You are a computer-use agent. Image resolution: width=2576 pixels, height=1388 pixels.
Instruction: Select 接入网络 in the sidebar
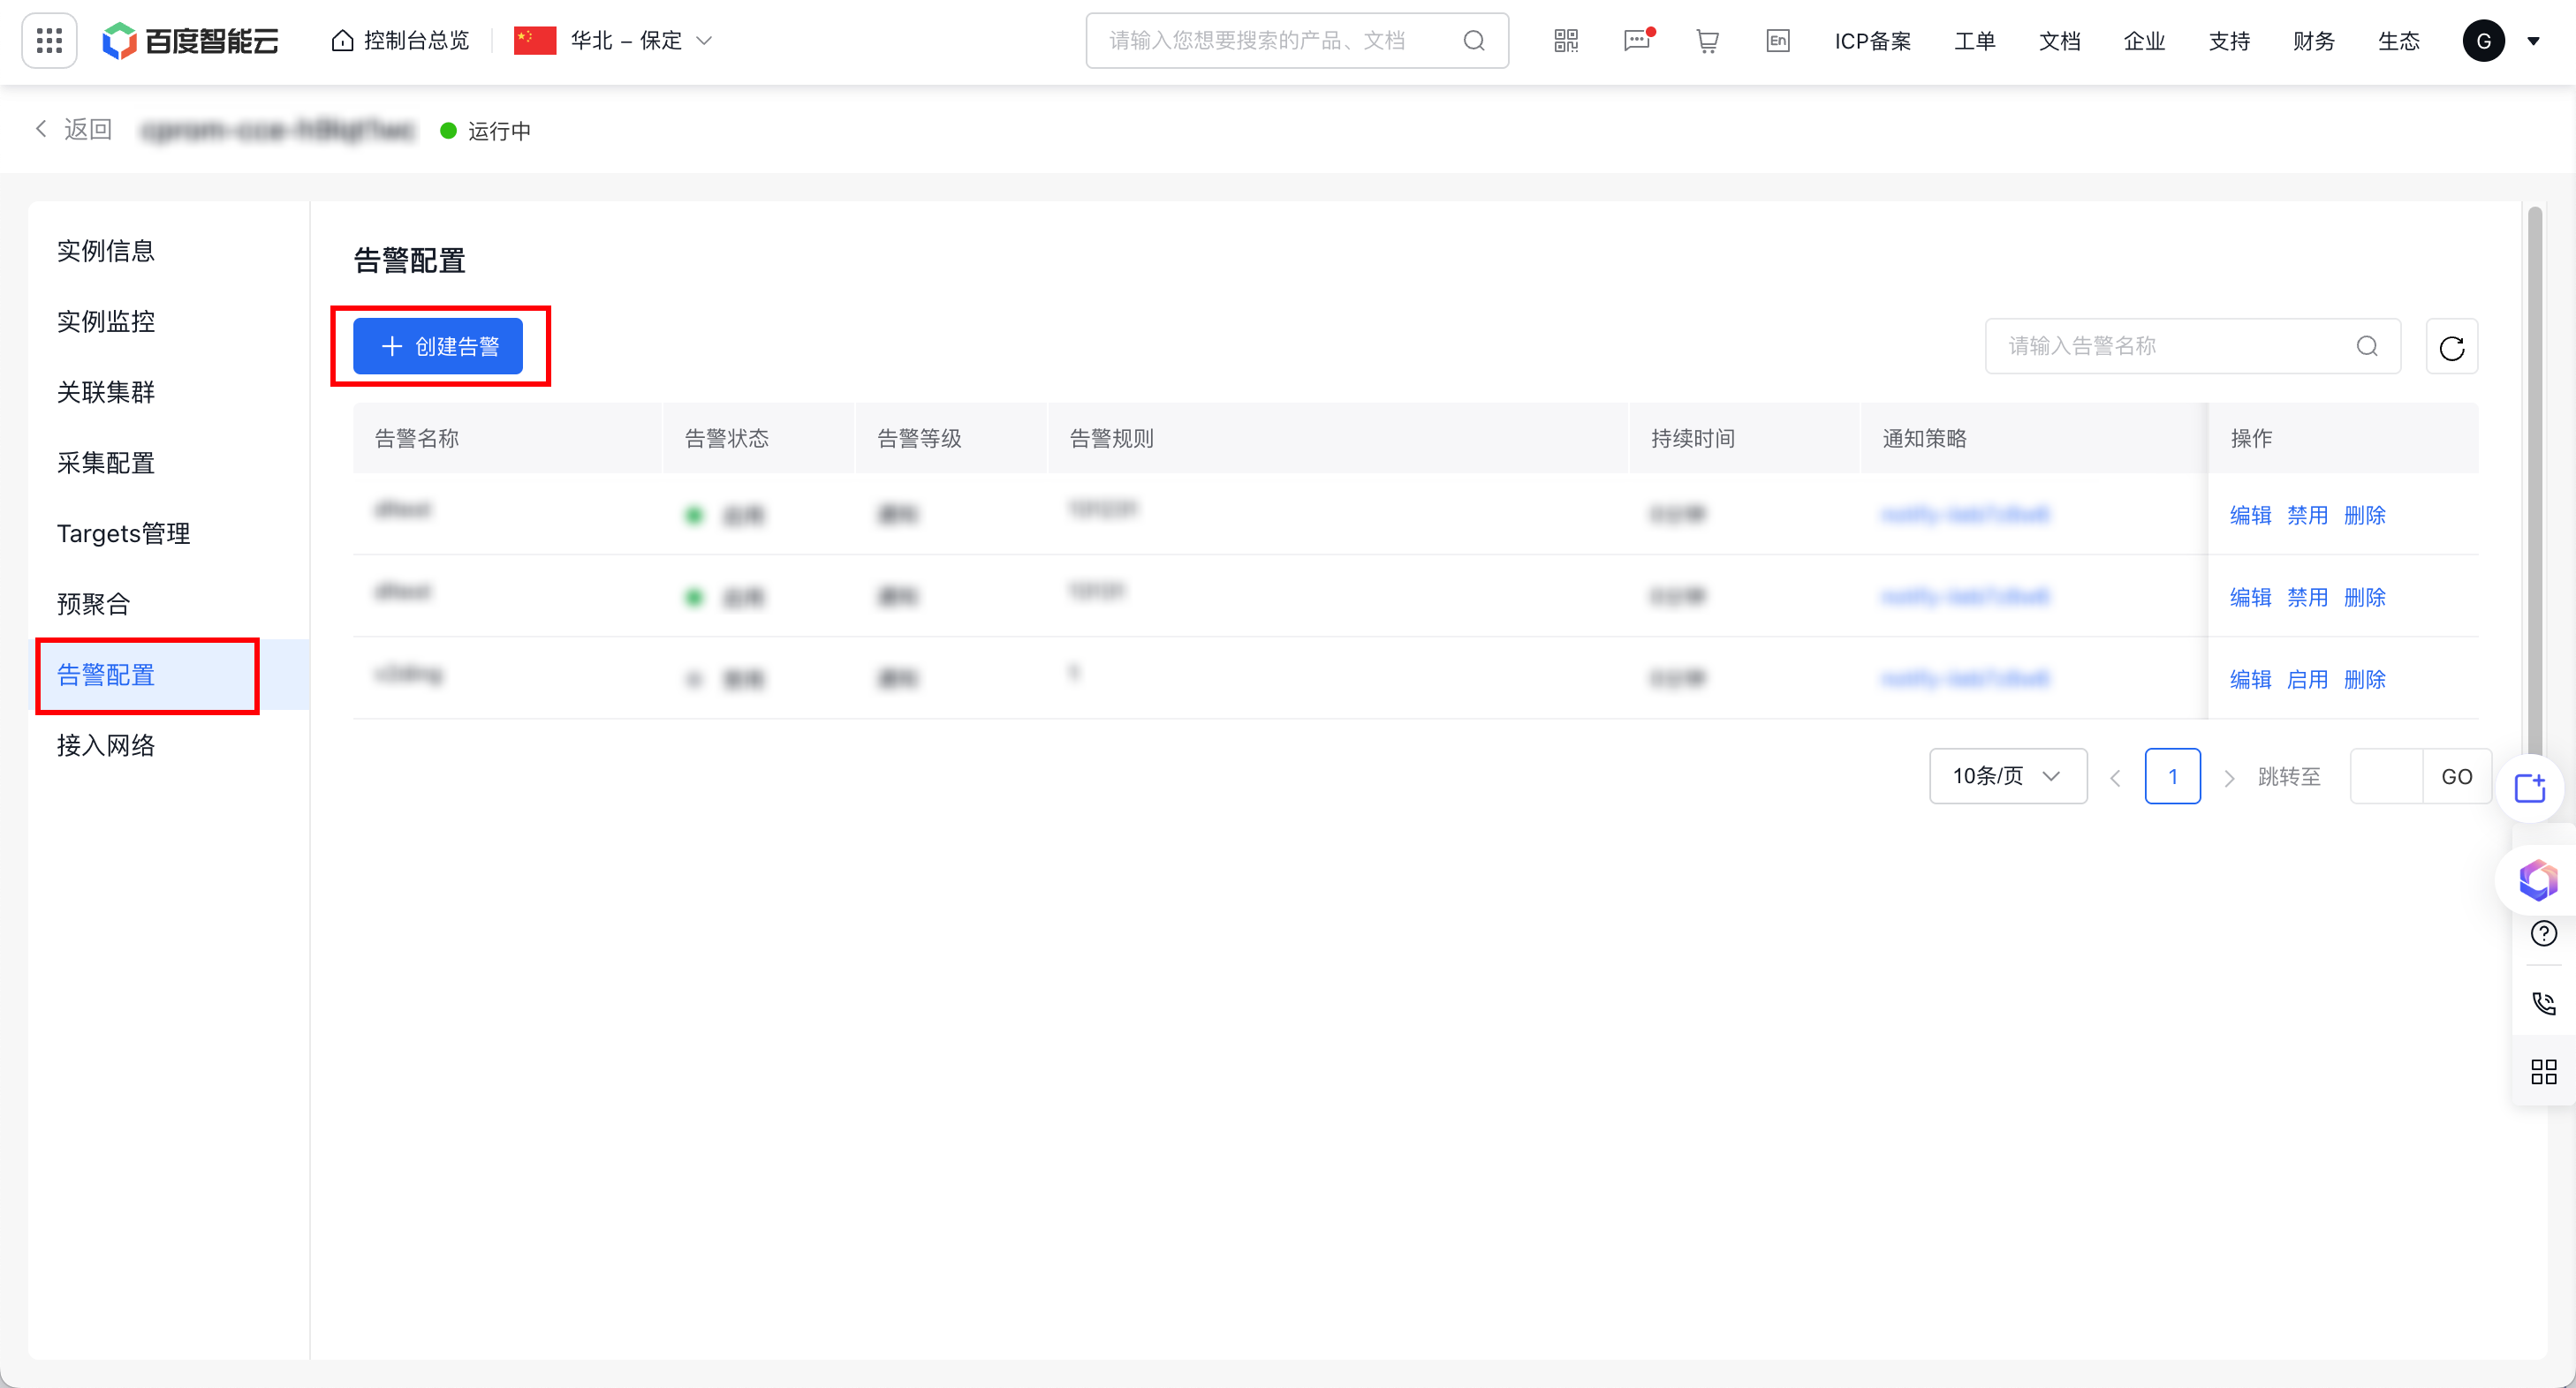pos(106,745)
